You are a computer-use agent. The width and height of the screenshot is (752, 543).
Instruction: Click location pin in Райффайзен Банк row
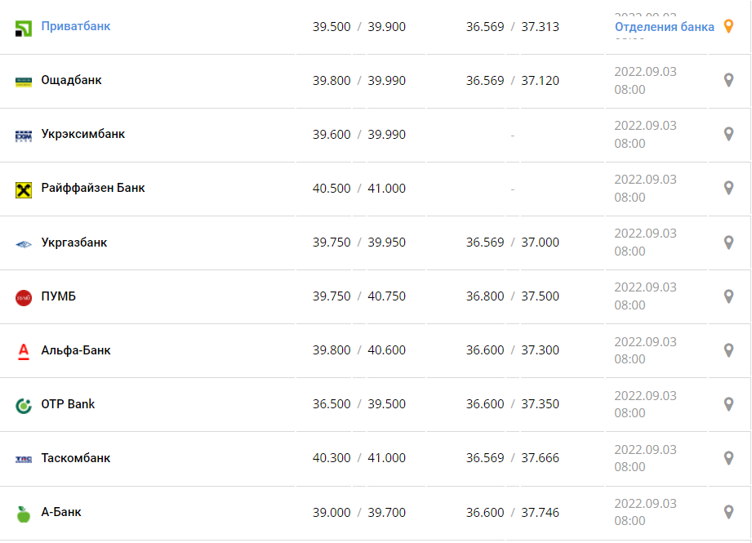tap(729, 188)
